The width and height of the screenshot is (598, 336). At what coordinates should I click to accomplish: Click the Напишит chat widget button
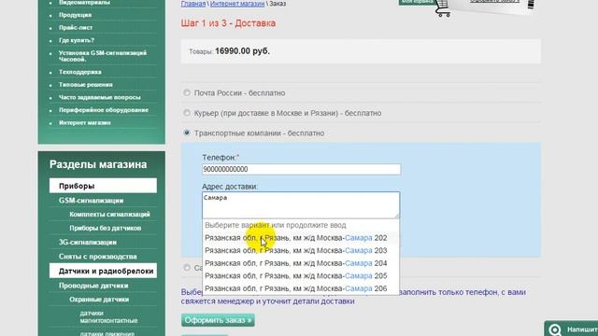point(571,329)
